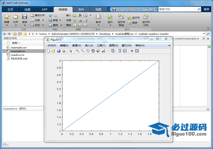Click the 运行并前进 (Run and Advance) icon
213x149 pixels.
[121, 16]
